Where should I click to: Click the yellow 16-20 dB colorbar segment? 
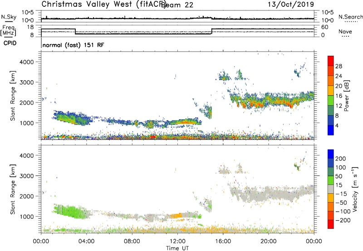coord(331,90)
